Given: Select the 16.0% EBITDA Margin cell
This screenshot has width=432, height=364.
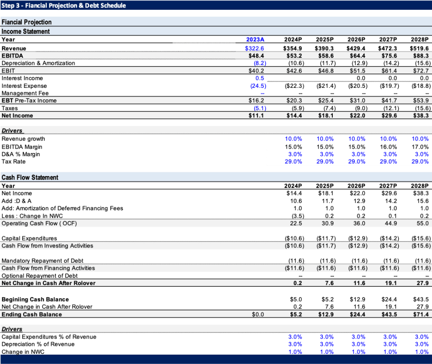Looking at the screenshot, I should (x=388, y=147).
